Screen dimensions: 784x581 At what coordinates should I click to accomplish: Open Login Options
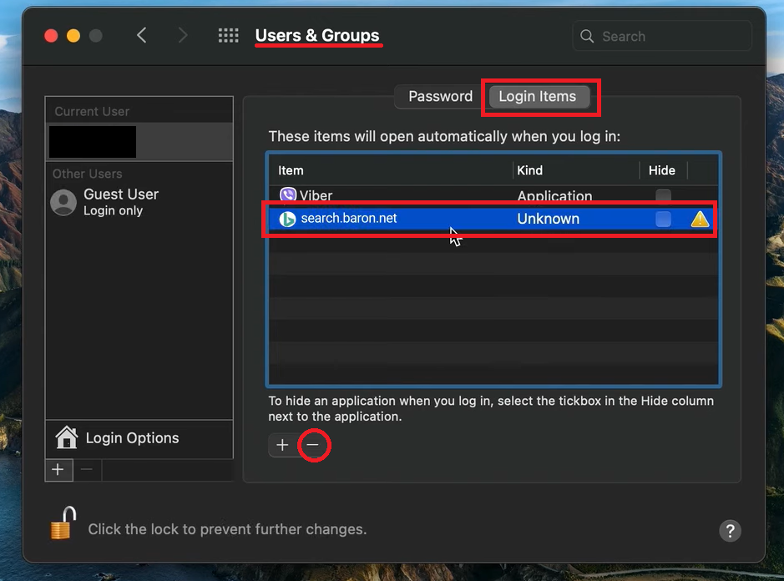point(139,438)
